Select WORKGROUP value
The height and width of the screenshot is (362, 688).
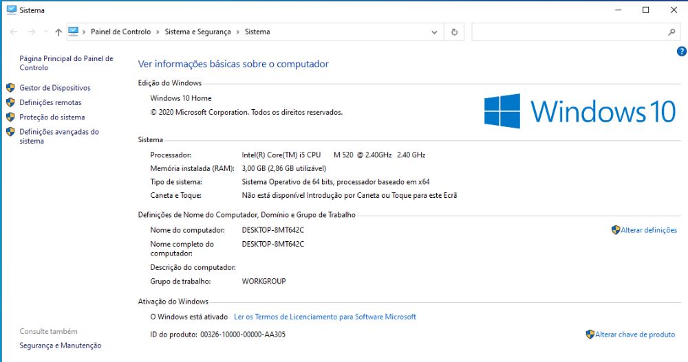tap(264, 282)
